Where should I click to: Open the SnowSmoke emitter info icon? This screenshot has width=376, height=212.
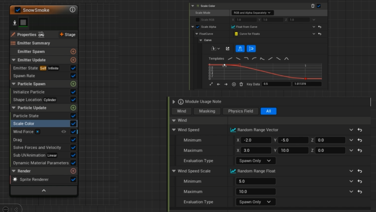(73, 10)
